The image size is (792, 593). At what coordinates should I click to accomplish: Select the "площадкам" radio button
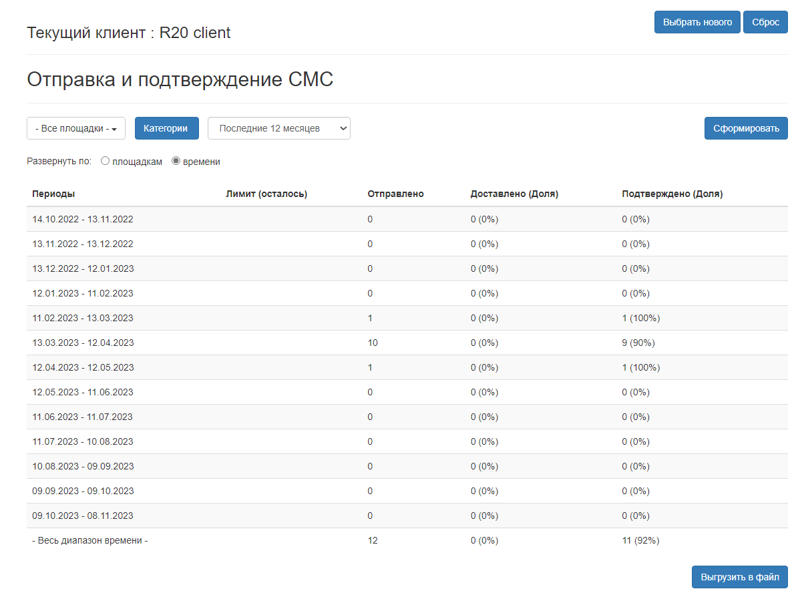[x=106, y=161]
